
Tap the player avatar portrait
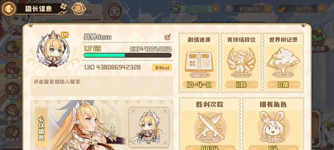click(53, 49)
